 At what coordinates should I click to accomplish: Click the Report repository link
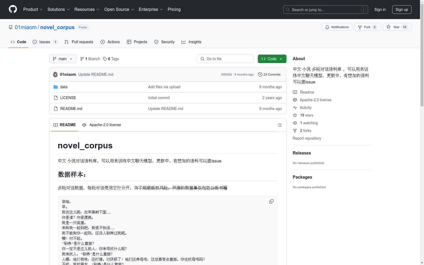307,138
